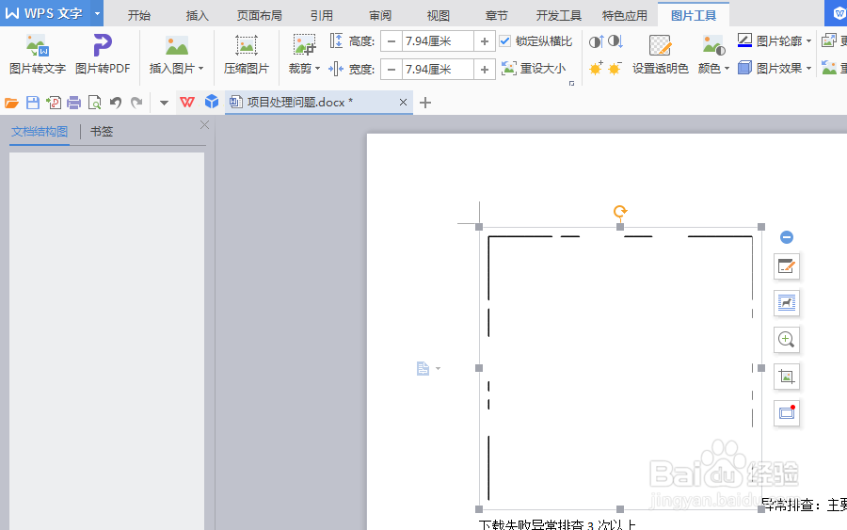This screenshot has width=847, height=530.
Task: Switch to the 特色应用 tab
Action: pos(625,15)
